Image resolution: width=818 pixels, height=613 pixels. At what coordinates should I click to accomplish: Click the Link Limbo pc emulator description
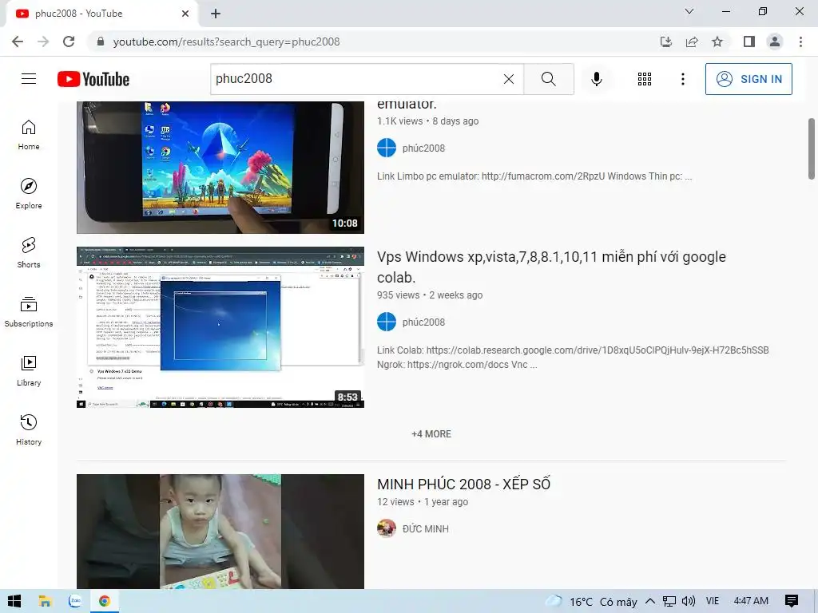(x=534, y=176)
